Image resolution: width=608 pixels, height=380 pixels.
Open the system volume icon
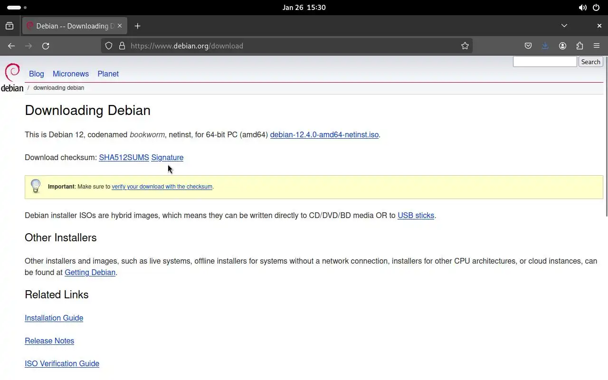(x=582, y=8)
